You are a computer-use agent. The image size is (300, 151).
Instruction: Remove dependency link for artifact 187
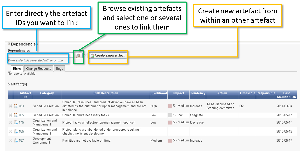point(10,140)
